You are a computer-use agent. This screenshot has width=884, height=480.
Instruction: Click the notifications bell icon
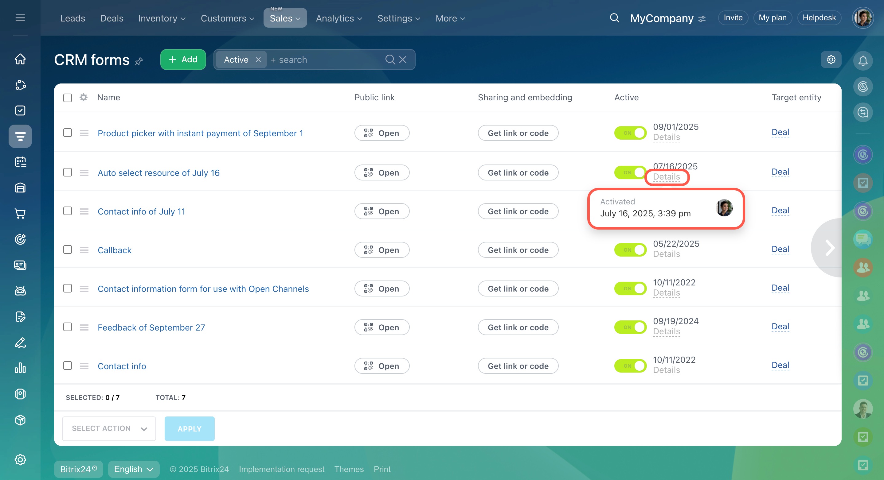pyautogui.click(x=863, y=61)
